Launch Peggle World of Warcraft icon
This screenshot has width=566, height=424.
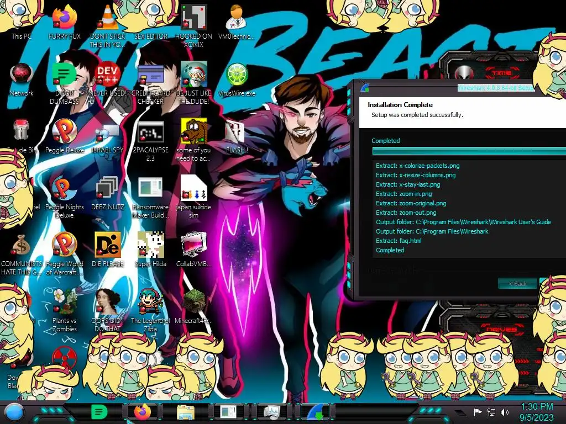64,245
